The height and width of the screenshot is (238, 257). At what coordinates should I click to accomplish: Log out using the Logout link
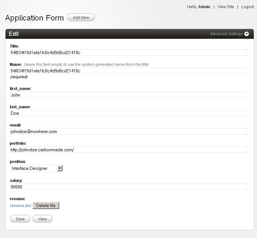pos(247,7)
